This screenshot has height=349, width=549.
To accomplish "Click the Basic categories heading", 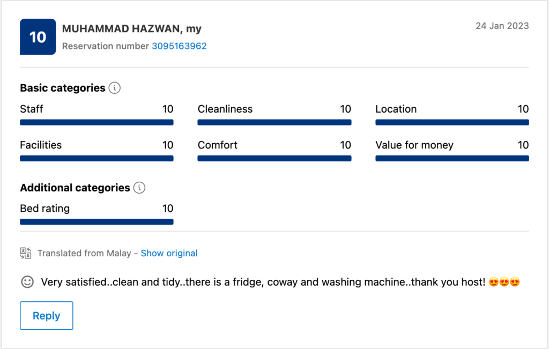I will click(62, 88).
